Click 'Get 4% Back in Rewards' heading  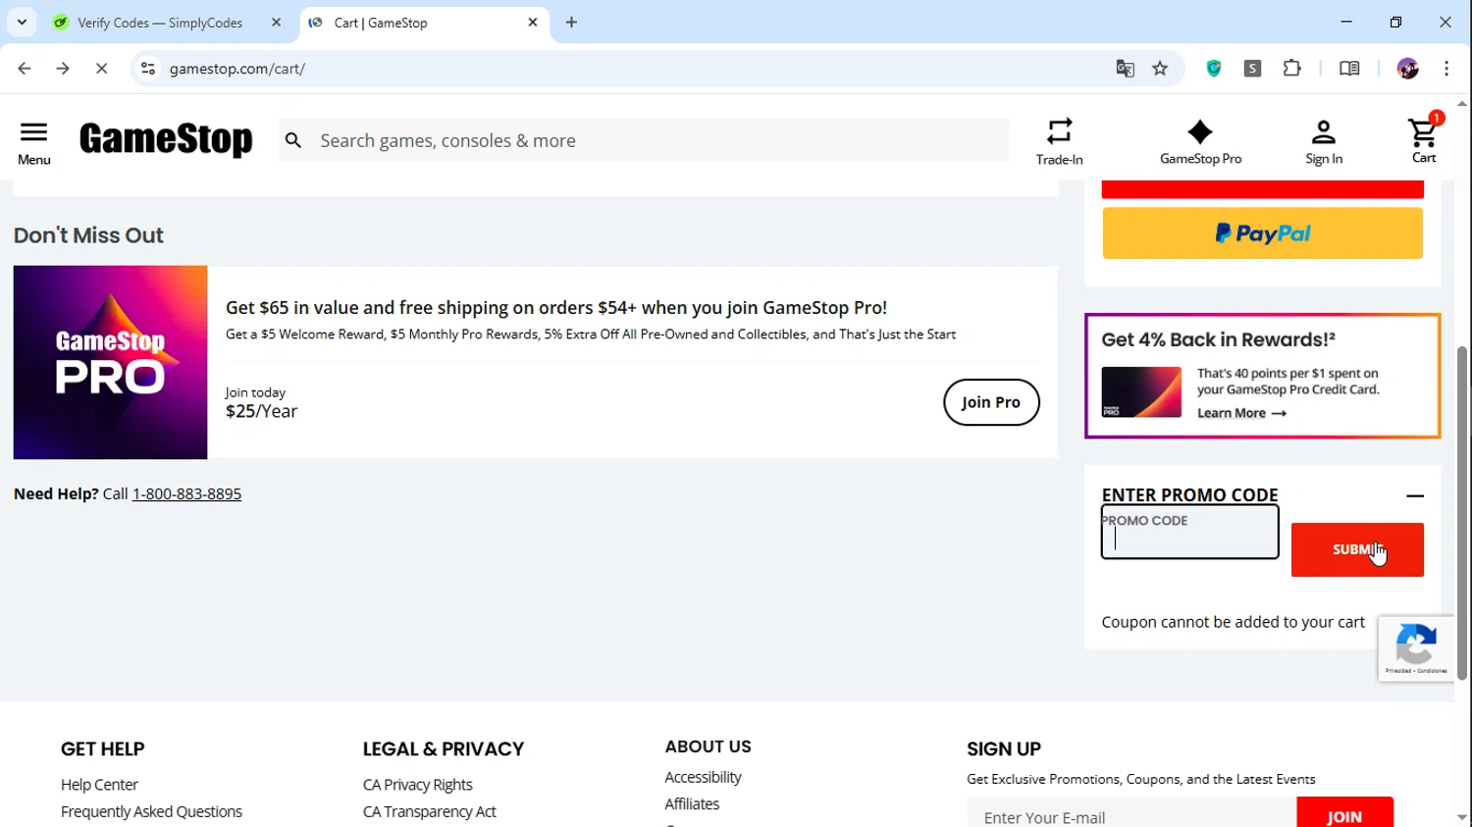point(1218,339)
